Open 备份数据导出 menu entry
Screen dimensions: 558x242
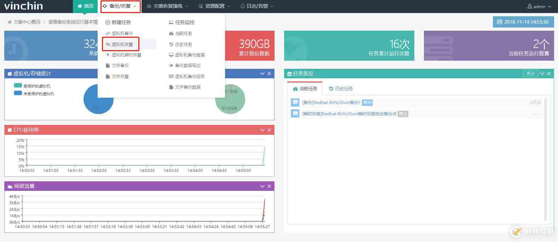pos(188,66)
